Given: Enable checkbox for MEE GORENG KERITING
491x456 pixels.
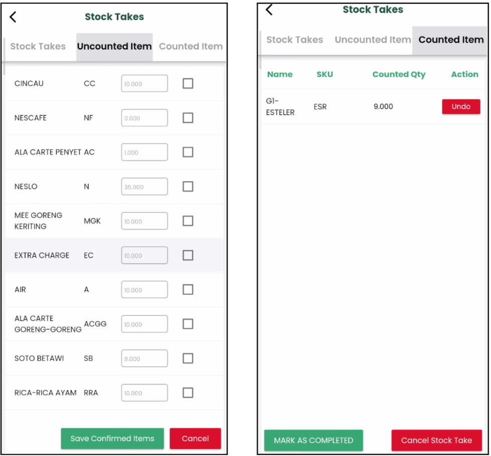Looking at the screenshot, I should click(188, 221).
